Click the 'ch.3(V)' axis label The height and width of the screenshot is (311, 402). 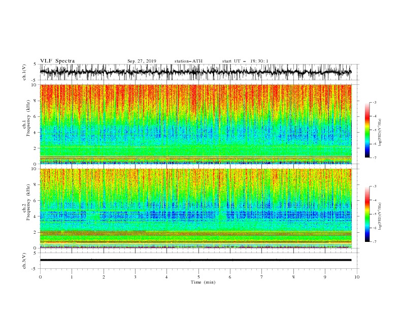tap(24, 261)
